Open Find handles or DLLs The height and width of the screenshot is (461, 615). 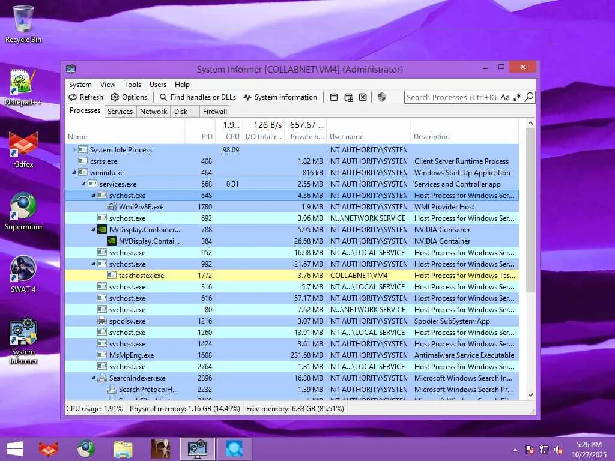[x=198, y=97]
